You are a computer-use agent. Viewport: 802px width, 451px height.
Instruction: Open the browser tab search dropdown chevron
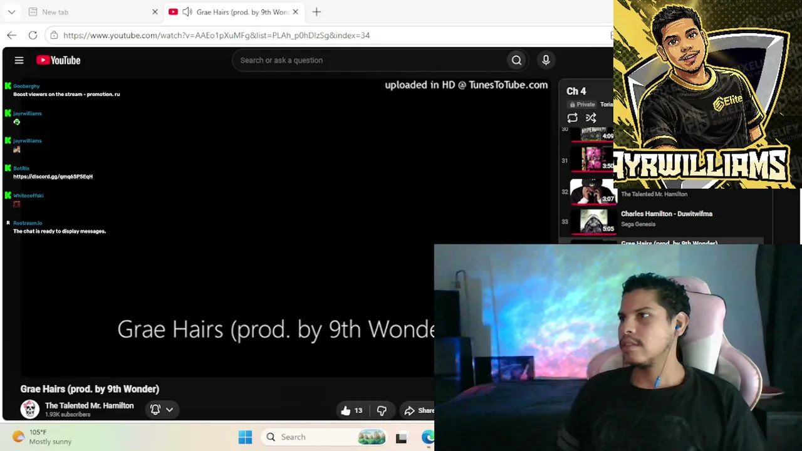pyautogui.click(x=11, y=12)
